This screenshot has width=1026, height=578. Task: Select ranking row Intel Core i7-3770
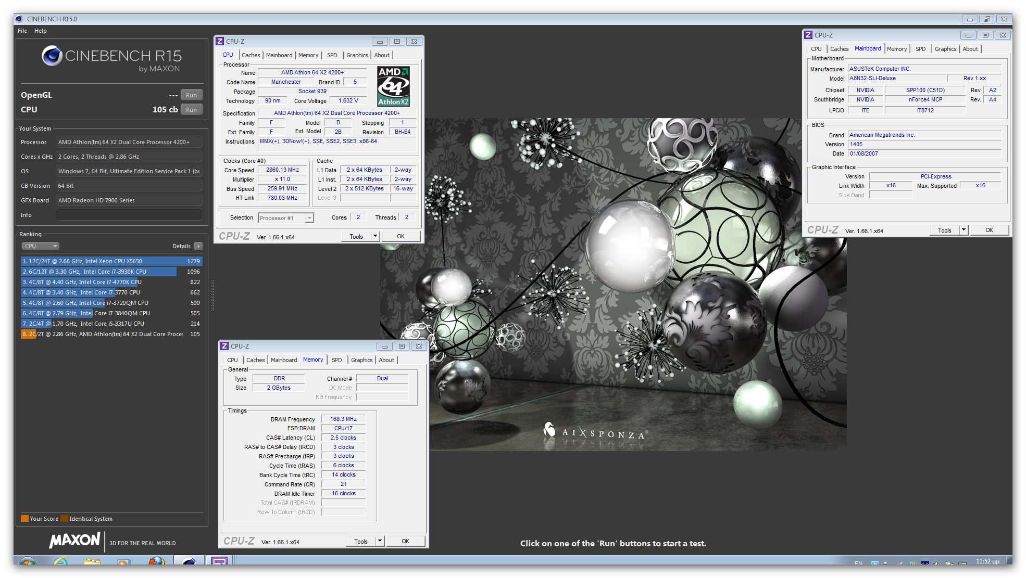(111, 292)
